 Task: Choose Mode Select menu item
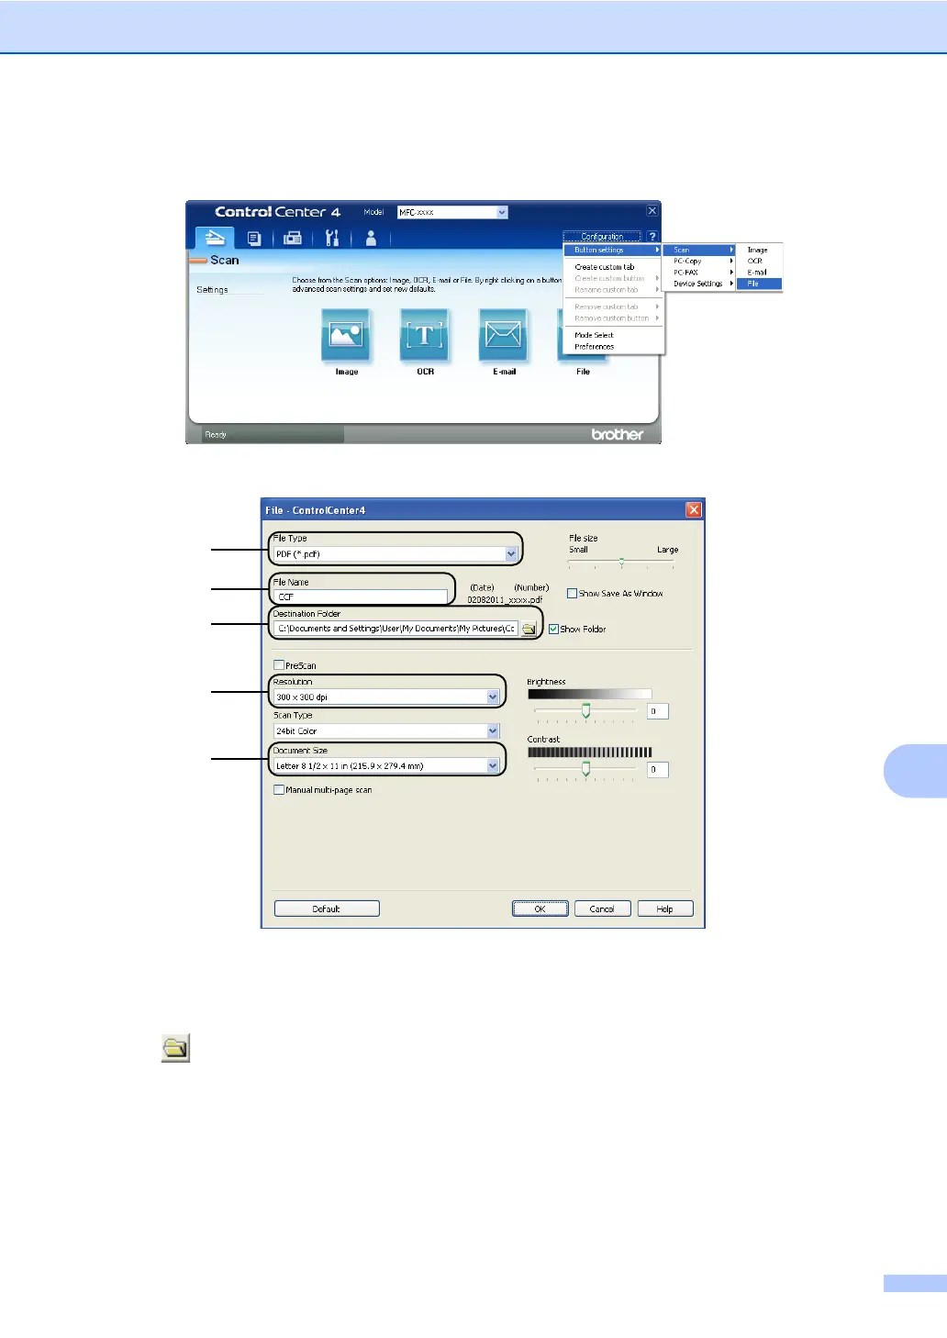(x=613, y=335)
